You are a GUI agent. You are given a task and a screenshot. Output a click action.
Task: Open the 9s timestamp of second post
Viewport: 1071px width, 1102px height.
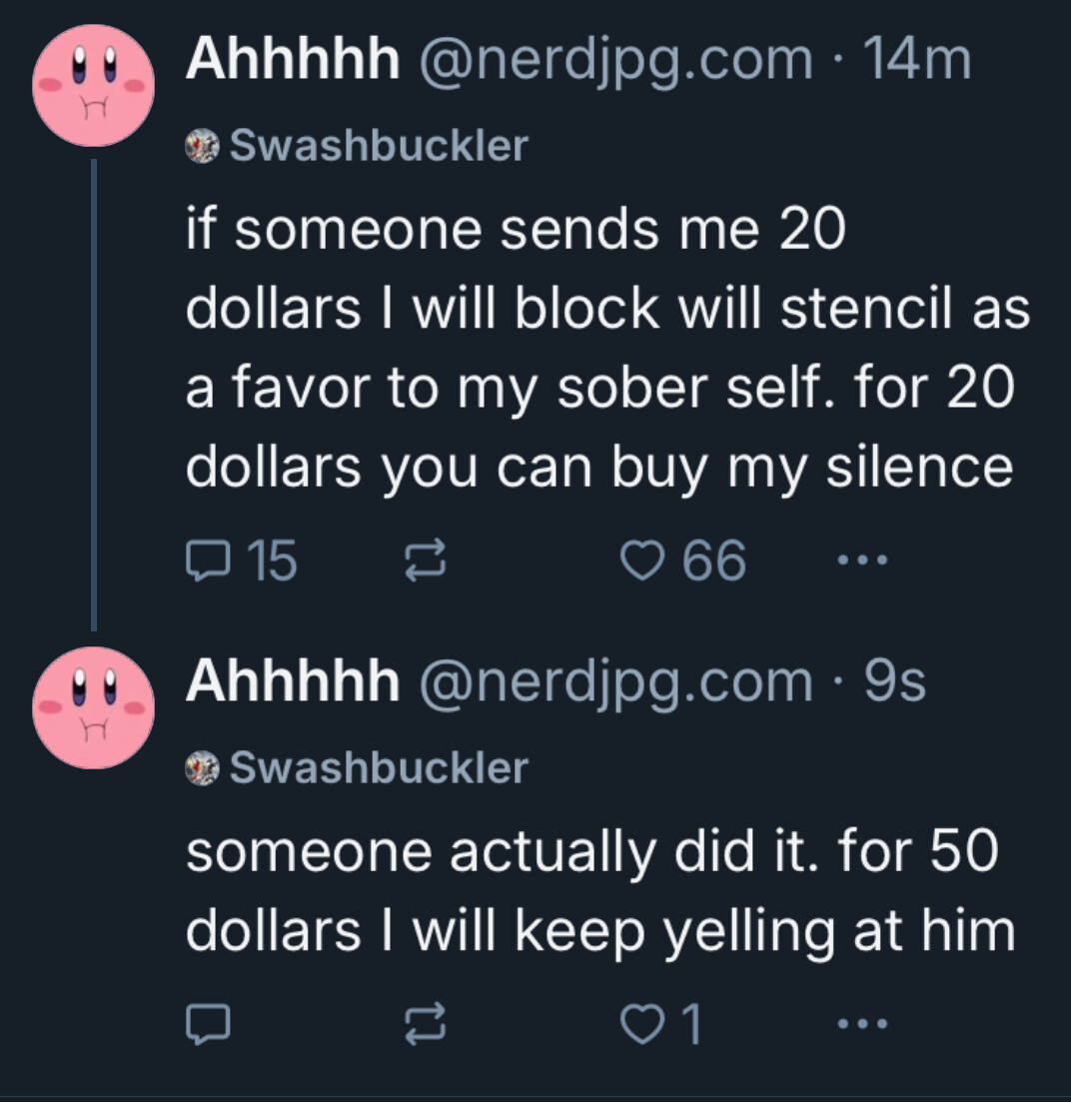pos(894,680)
